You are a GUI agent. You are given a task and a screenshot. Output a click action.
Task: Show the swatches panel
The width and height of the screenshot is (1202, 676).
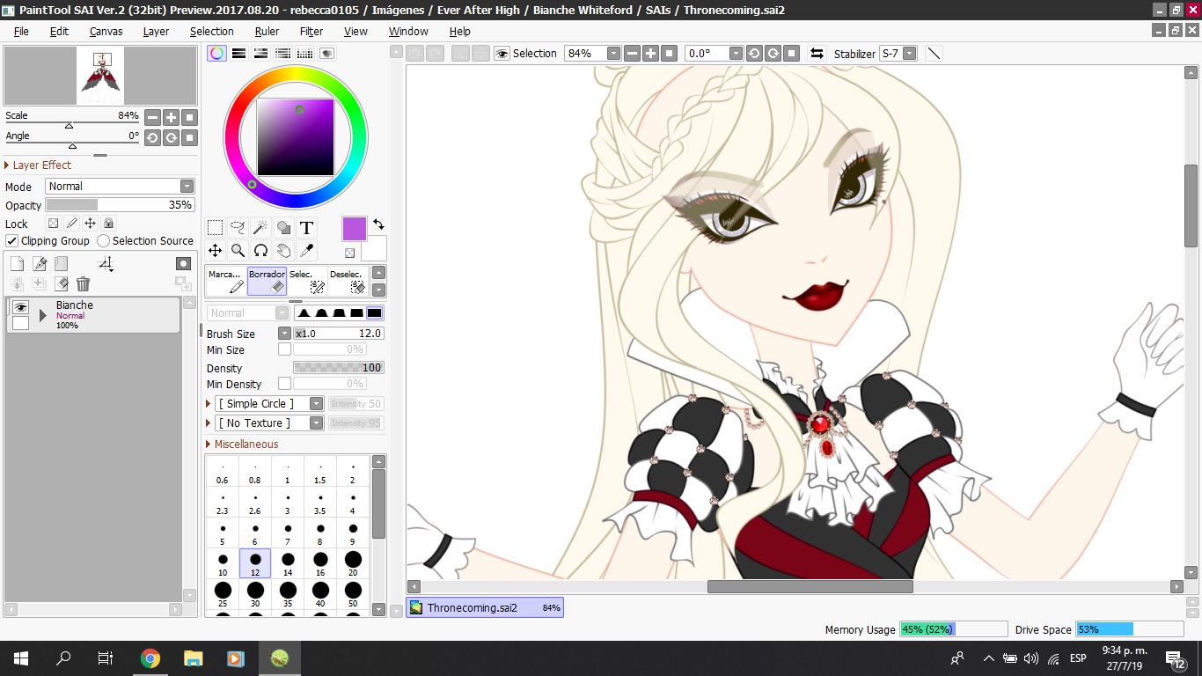(304, 54)
